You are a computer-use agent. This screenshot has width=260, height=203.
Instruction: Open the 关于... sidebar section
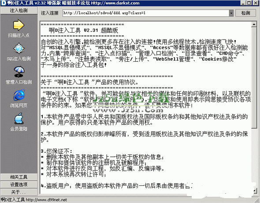click(19, 192)
